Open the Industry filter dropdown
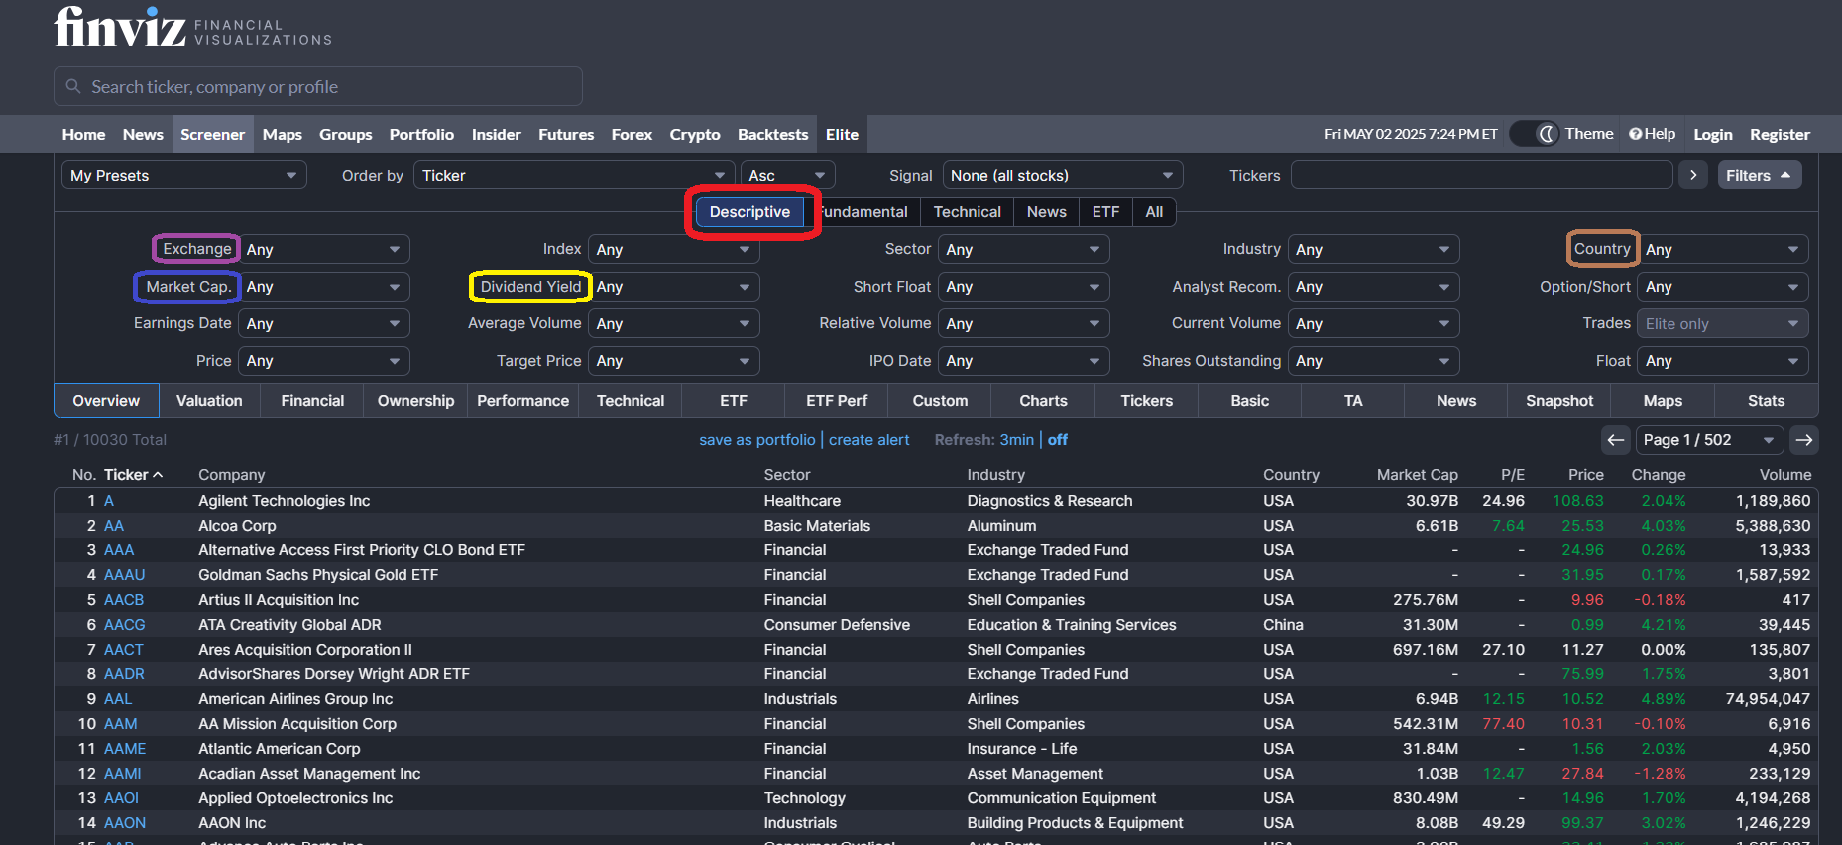The image size is (1842, 845). click(1373, 249)
